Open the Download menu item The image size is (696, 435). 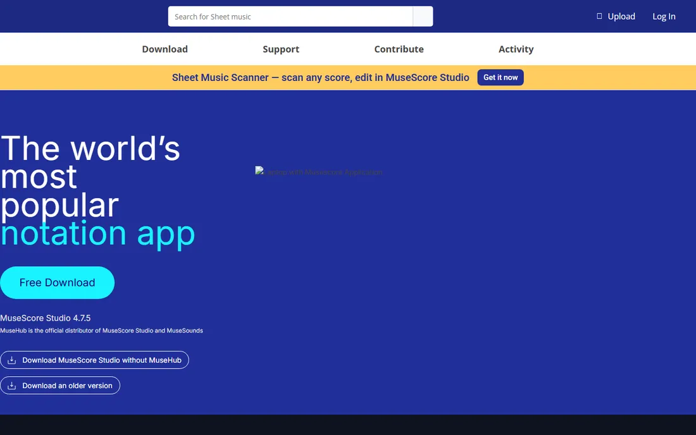click(165, 49)
